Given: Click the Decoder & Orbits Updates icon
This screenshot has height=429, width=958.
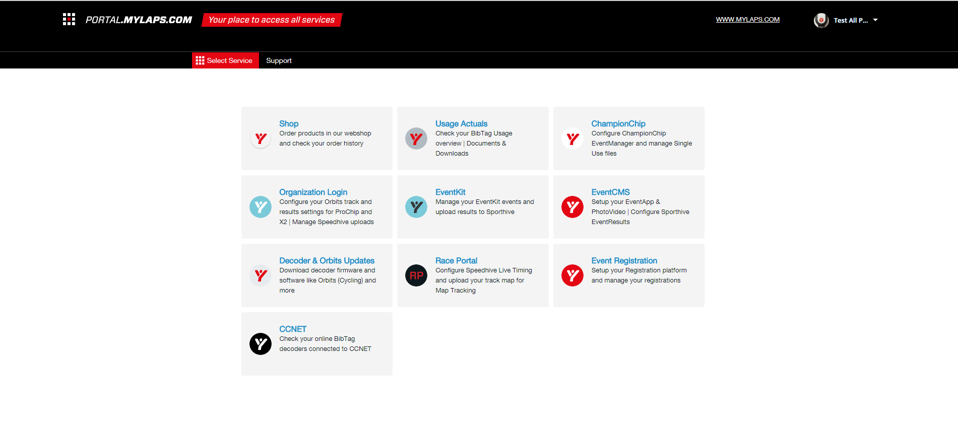Looking at the screenshot, I should (x=261, y=275).
